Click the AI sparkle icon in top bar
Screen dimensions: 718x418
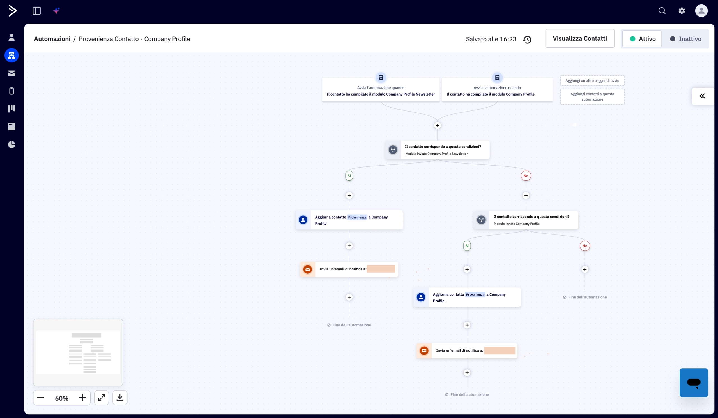[56, 11]
